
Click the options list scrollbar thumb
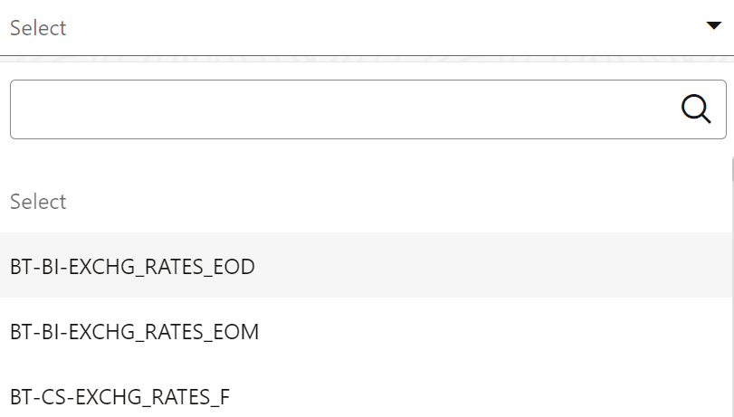coord(732,169)
